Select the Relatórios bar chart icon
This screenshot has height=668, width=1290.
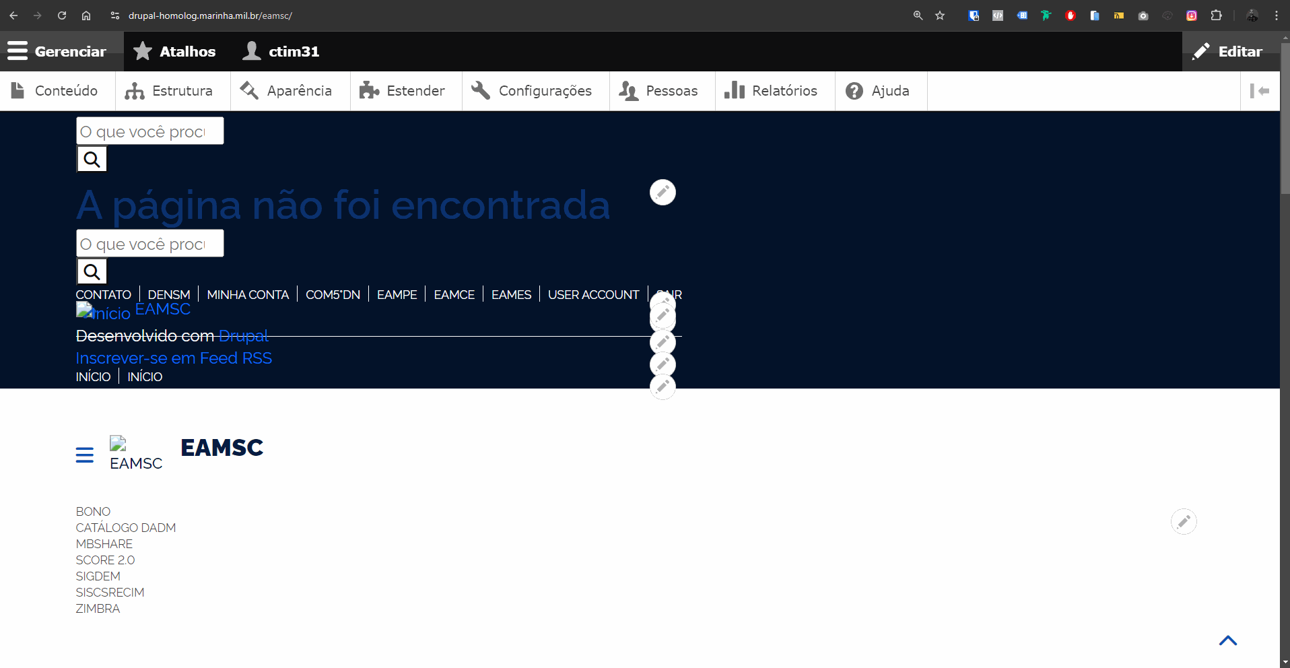click(733, 90)
